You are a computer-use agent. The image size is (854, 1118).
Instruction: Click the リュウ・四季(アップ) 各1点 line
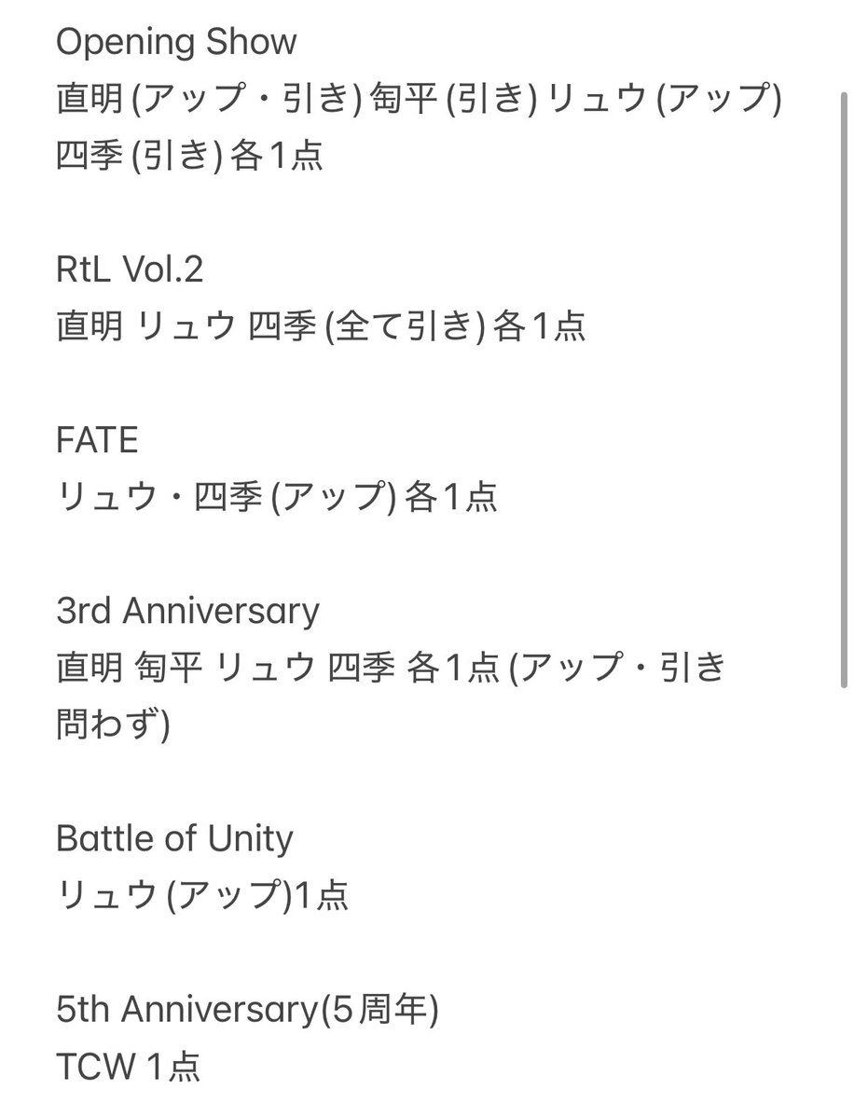click(x=277, y=497)
